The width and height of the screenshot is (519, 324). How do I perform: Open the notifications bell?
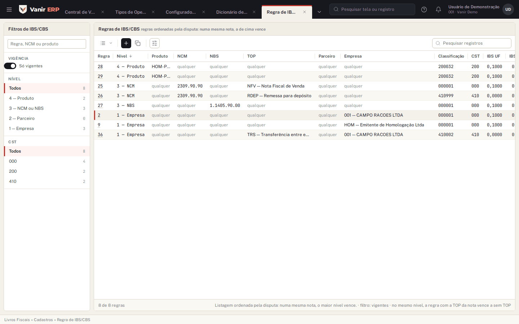[438, 9]
